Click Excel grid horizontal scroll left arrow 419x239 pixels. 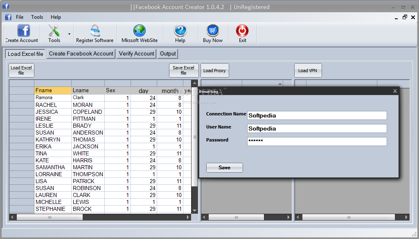(x=12, y=217)
